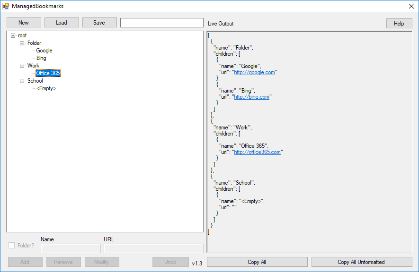Click the Save button

99,22
